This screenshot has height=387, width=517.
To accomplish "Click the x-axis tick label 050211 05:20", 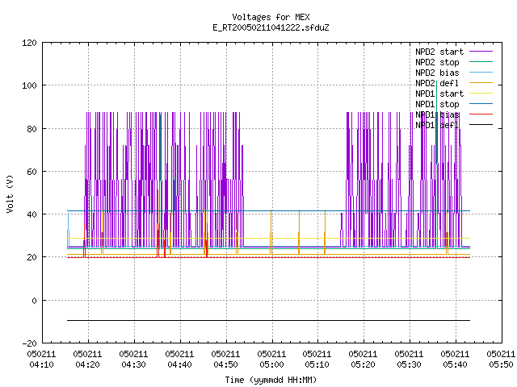I will point(363,360).
